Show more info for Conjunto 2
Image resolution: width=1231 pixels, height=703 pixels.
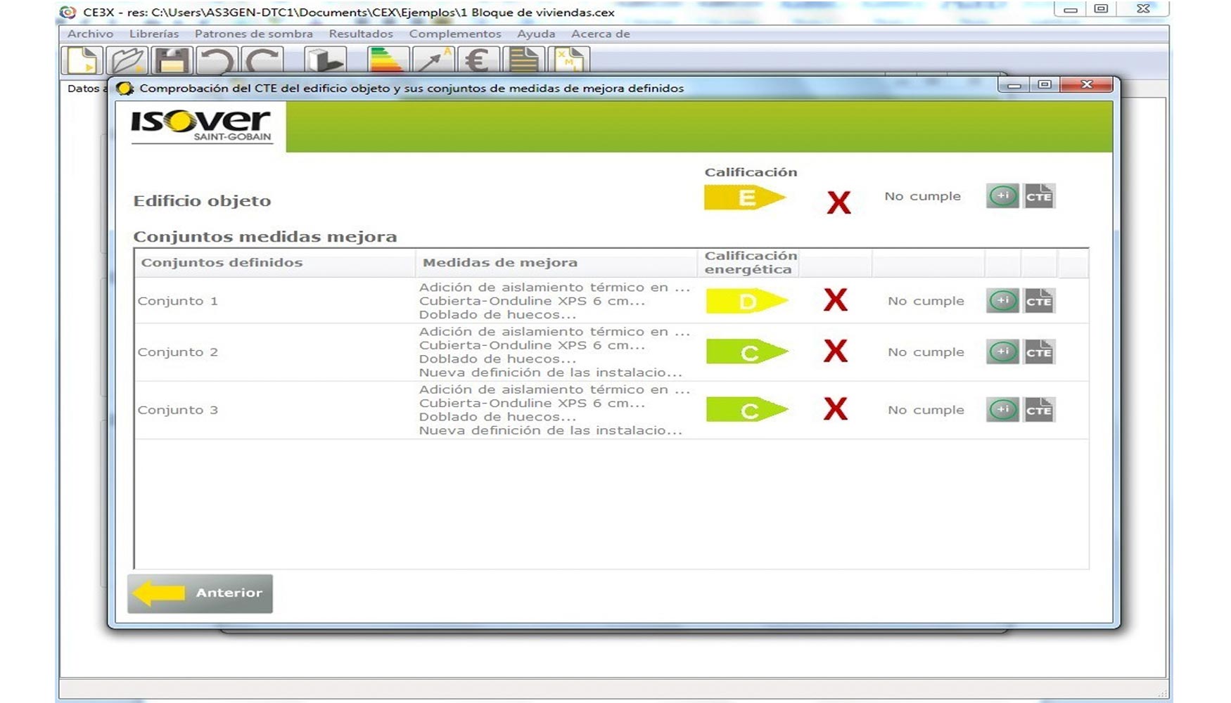pyautogui.click(x=1002, y=351)
